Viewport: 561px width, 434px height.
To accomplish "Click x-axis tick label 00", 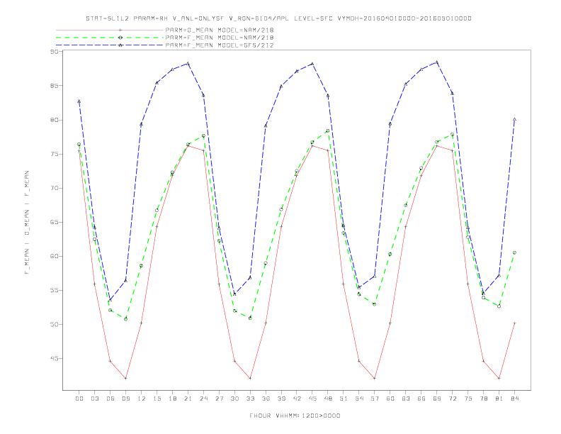I will [x=79, y=399].
